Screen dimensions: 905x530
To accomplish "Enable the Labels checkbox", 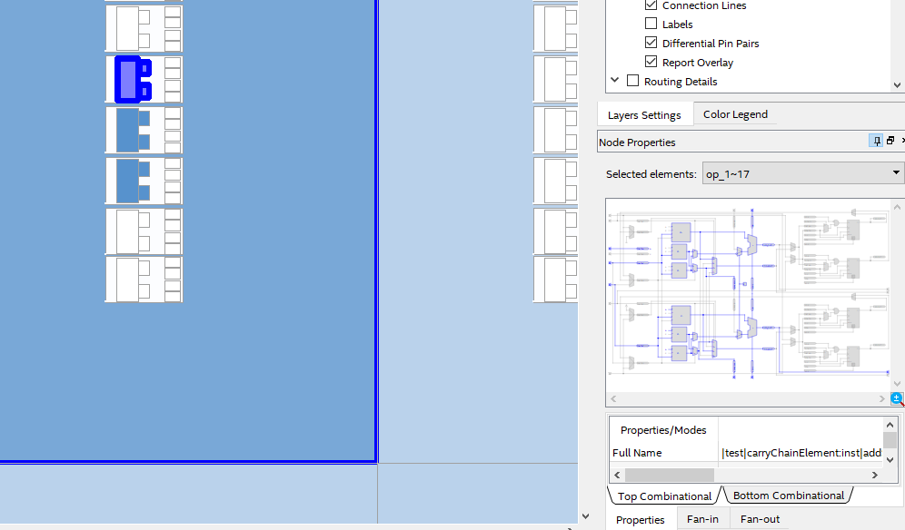I will point(651,24).
